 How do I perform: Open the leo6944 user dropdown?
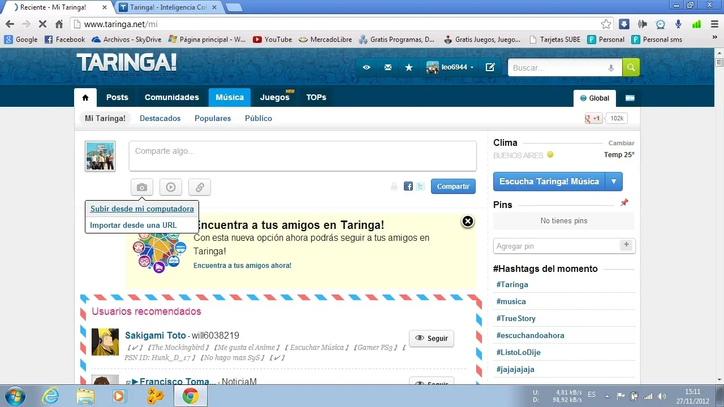(450, 67)
